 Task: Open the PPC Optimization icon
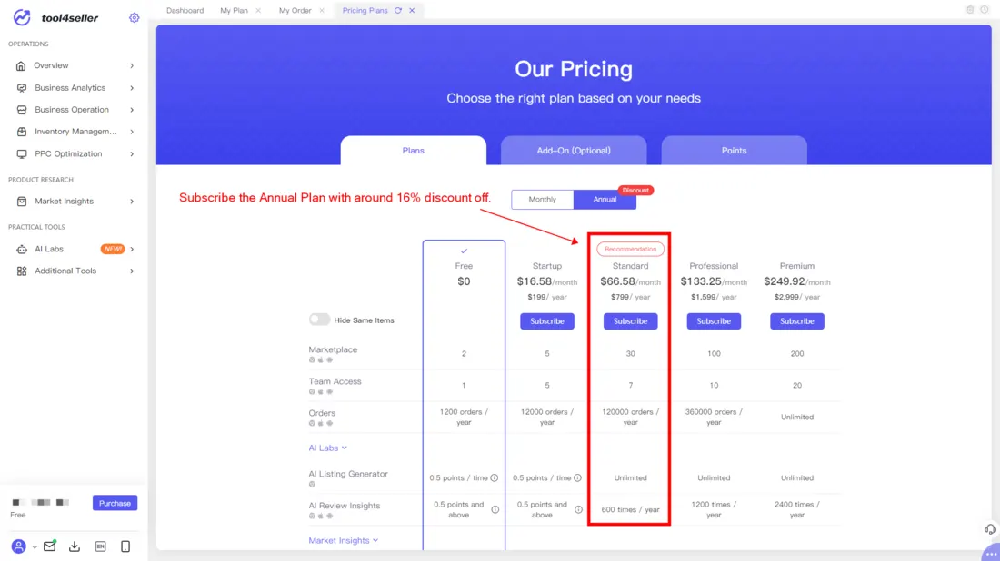point(20,153)
